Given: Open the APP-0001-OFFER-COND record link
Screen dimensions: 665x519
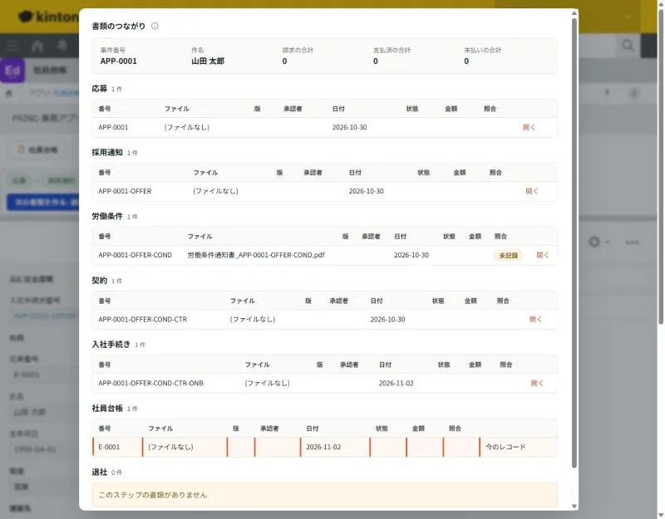Looking at the screenshot, I should [x=543, y=255].
